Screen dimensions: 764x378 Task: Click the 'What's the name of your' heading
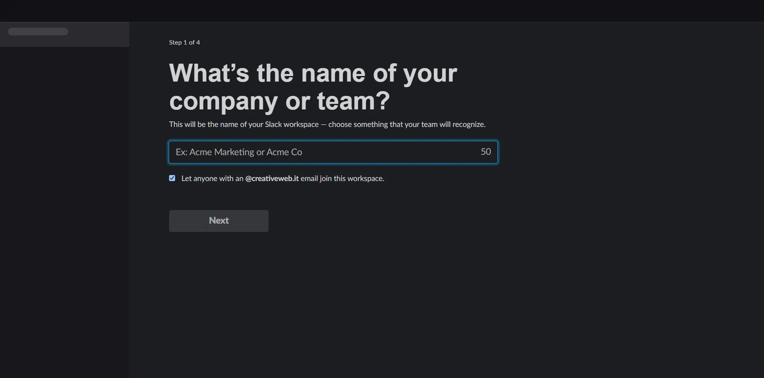(313, 73)
